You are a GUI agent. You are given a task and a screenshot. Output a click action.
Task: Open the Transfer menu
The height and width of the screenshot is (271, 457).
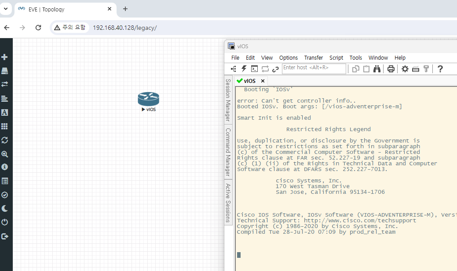coord(314,57)
